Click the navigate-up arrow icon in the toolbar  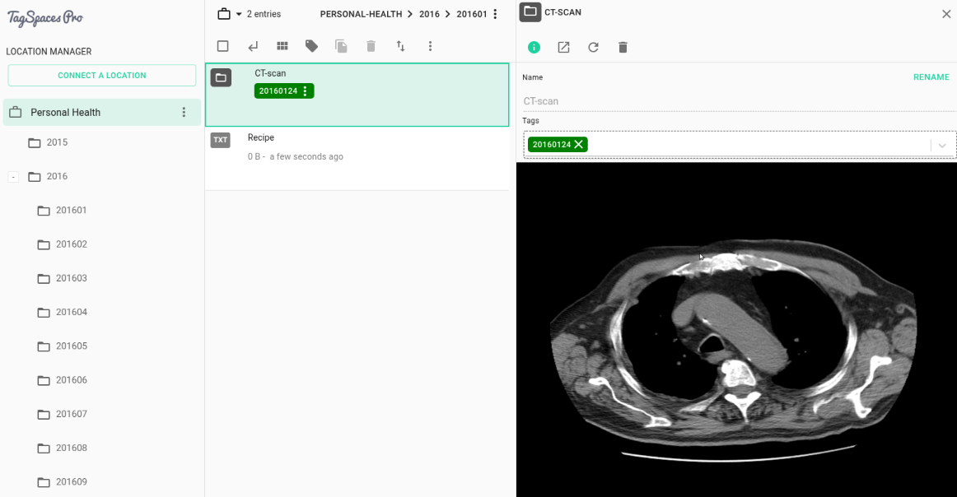pyautogui.click(x=253, y=46)
